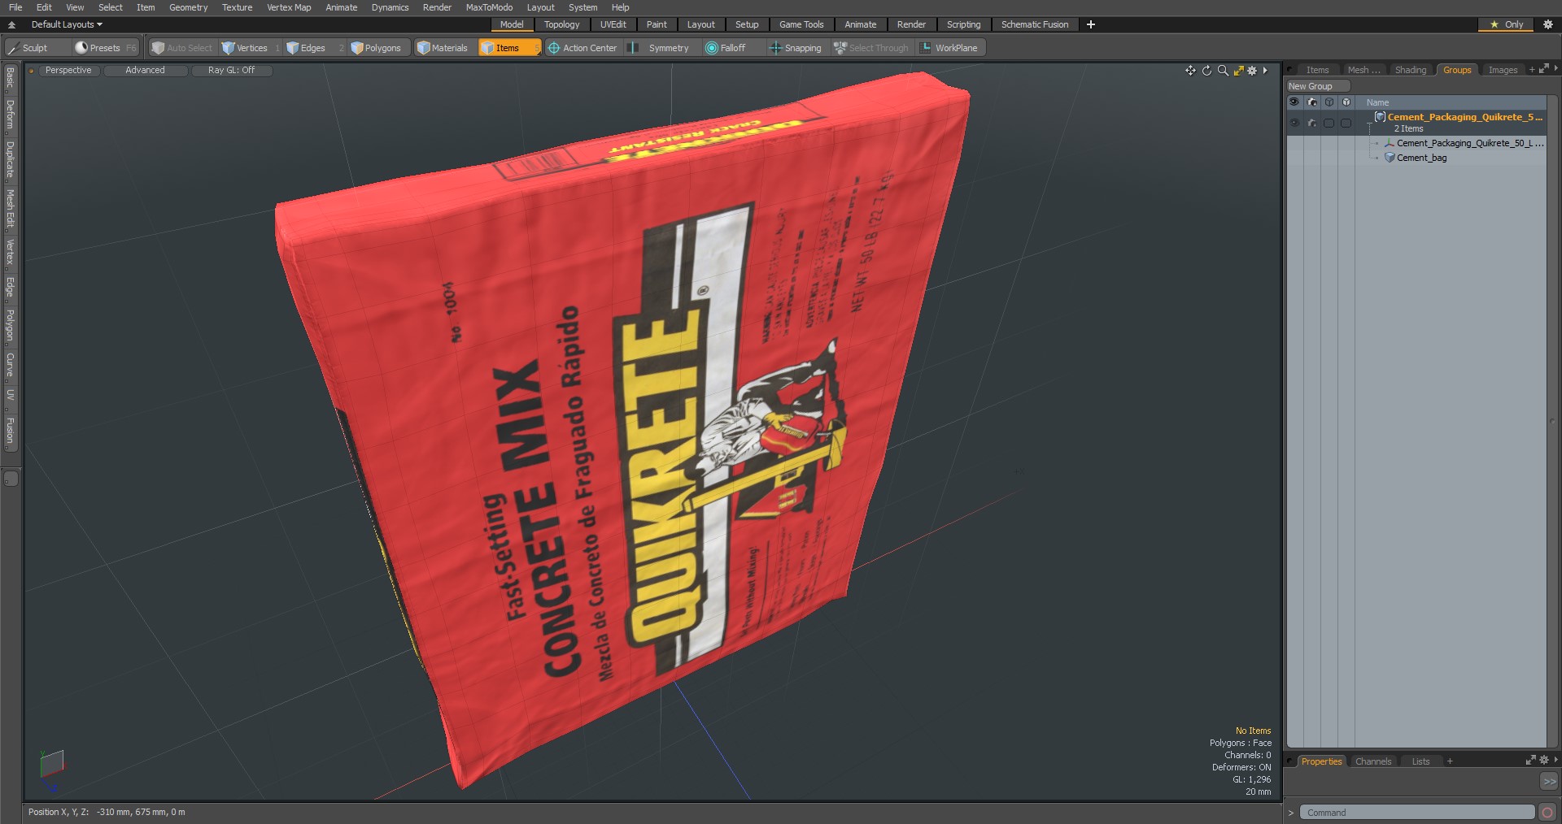Change the Perspective view type

point(68,71)
